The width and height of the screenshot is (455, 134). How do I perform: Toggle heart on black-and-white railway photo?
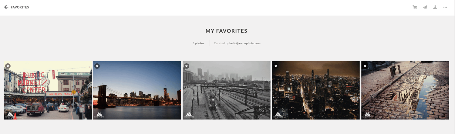(x=187, y=66)
